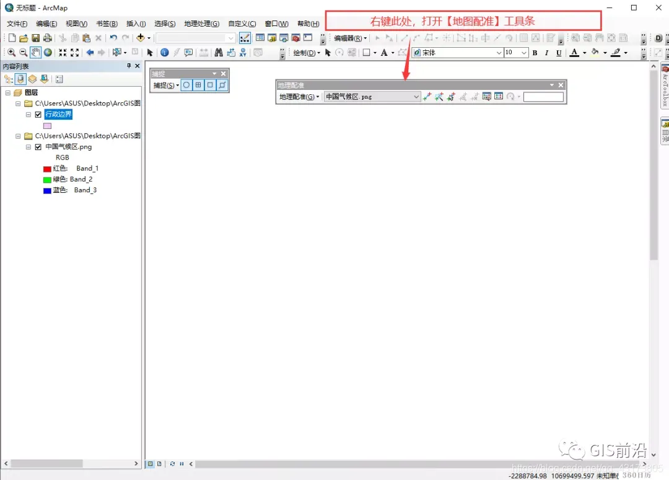Toggle edge snapping in 捕捉 toolbar
The height and width of the screenshot is (480, 669).
click(222, 85)
